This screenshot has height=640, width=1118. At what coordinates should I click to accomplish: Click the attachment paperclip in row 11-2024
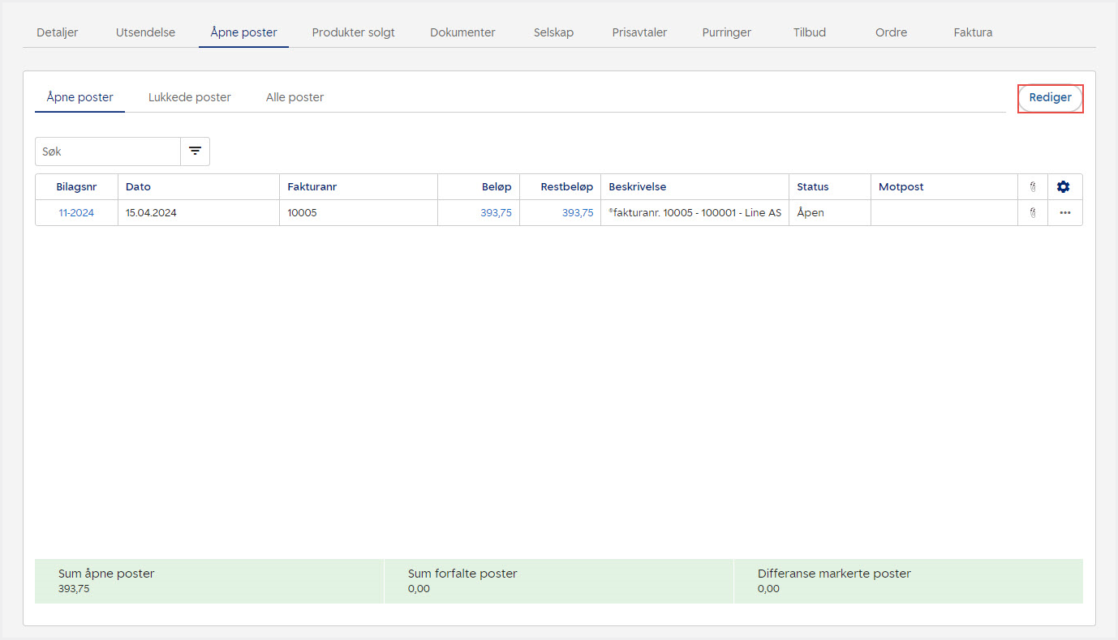click(x=1033, y=213)
